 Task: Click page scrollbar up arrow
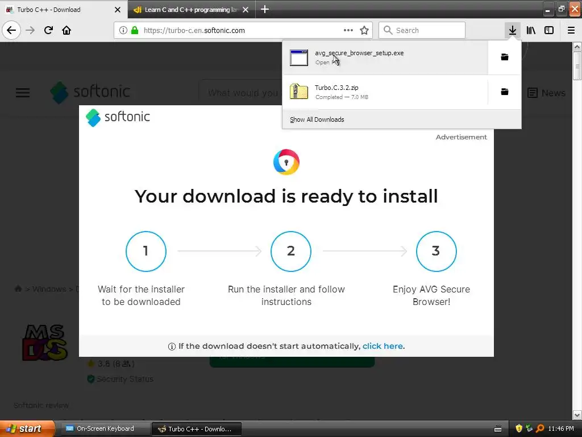click(577, 47)
